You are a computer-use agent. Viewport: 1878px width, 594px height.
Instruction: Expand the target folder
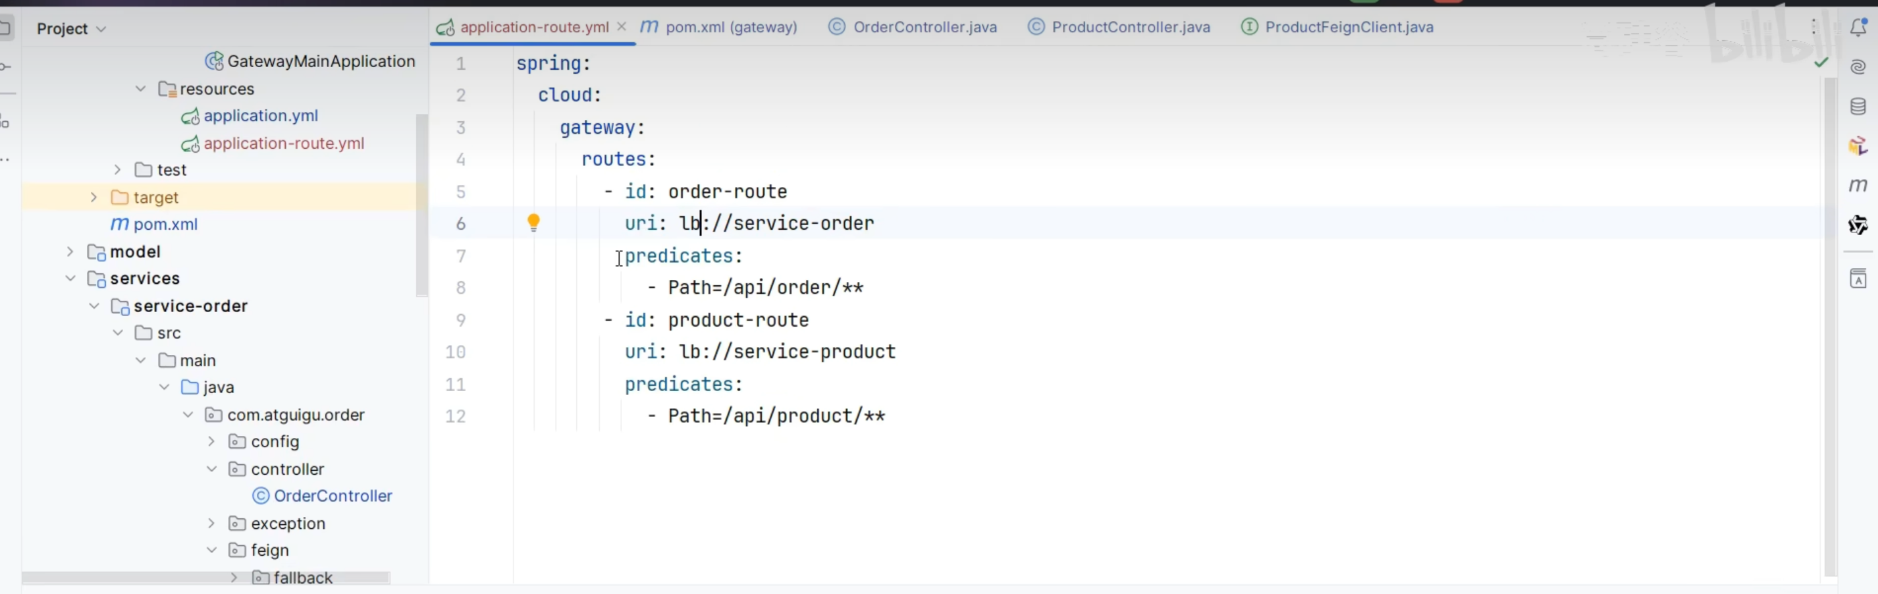click(94, 198)
